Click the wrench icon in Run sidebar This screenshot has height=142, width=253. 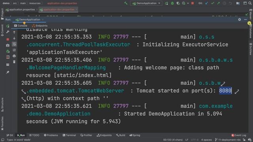tap(8, 32)
